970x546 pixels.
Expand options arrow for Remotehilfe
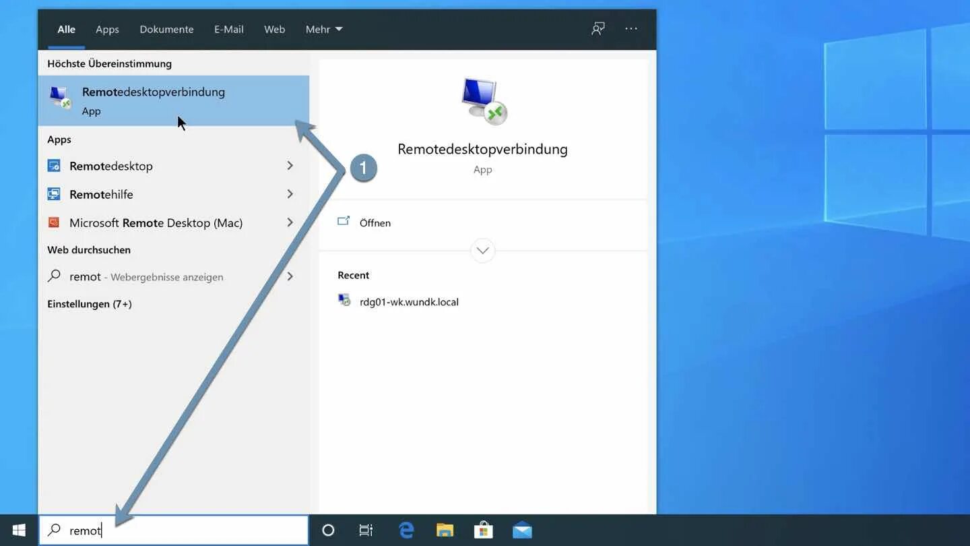coord(290,194)
